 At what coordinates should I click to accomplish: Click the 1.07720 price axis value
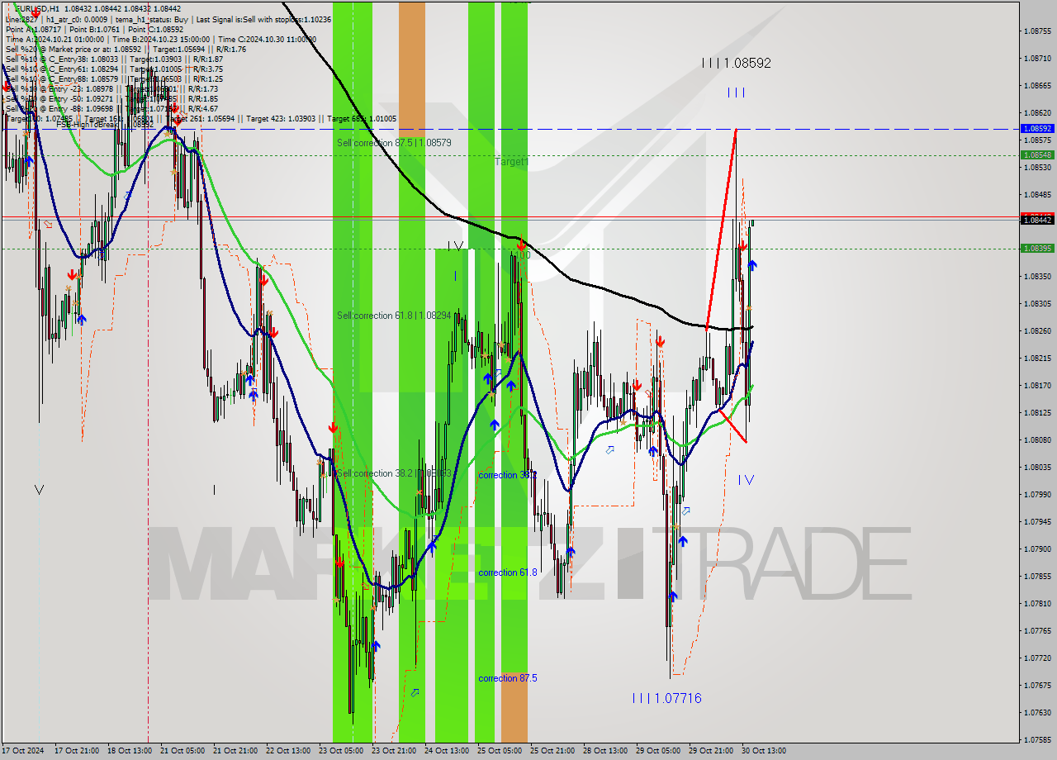1037,658
